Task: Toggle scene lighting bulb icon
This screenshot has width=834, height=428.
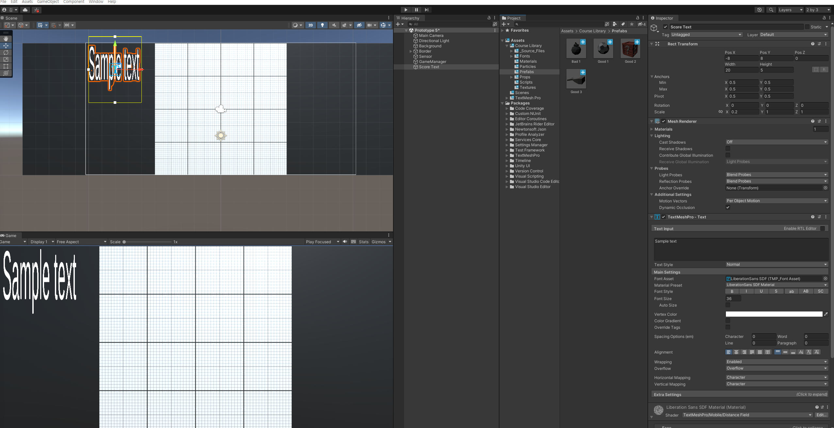Action: click(x=322, y=25)
